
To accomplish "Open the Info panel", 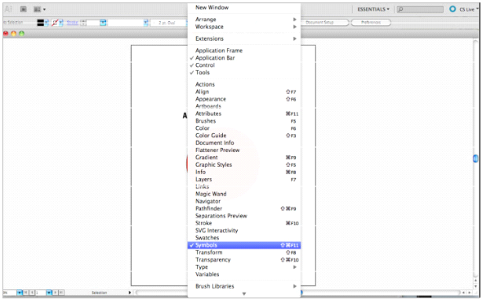I will [244, 172].
